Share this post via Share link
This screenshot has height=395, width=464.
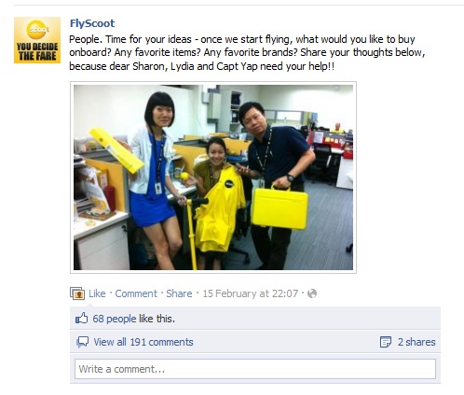(179, 293)
